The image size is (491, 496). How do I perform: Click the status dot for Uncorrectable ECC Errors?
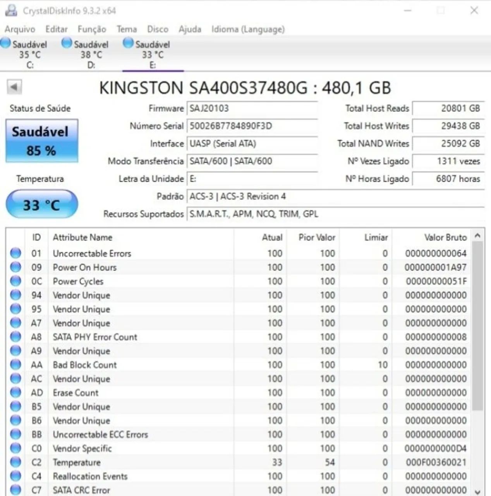15,434
